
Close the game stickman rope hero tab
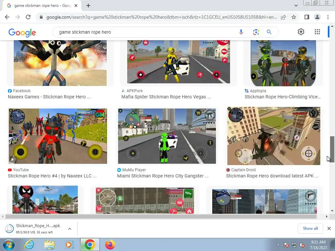click(76, 6)
